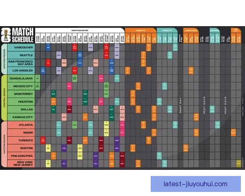
Task: Click the MATCH SCHEDULE title
Action: [x=23, y=35]
